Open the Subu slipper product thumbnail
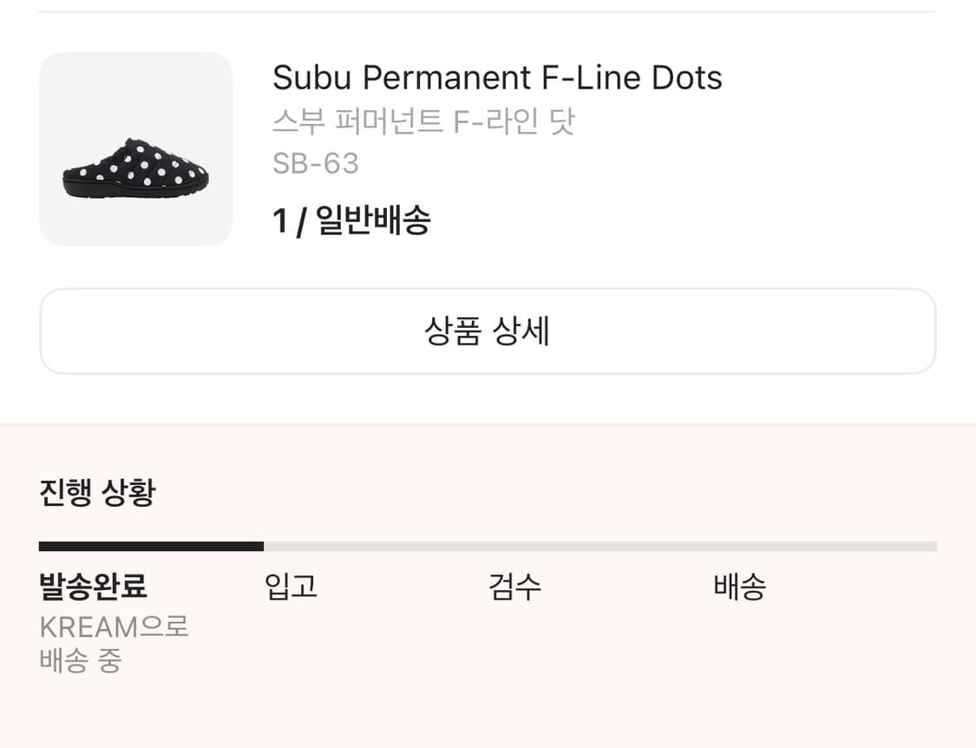Screen dimensions: 976x748 (x=135, y=148)
